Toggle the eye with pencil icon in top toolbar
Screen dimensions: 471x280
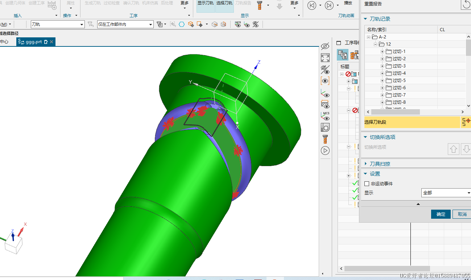pos(247,24)
